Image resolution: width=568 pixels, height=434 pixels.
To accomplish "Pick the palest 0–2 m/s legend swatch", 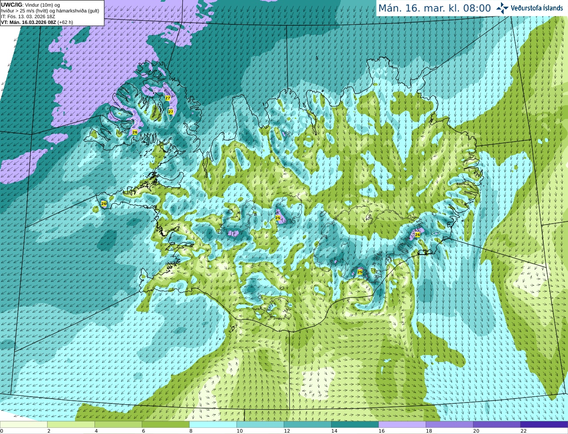I will 24,424.
